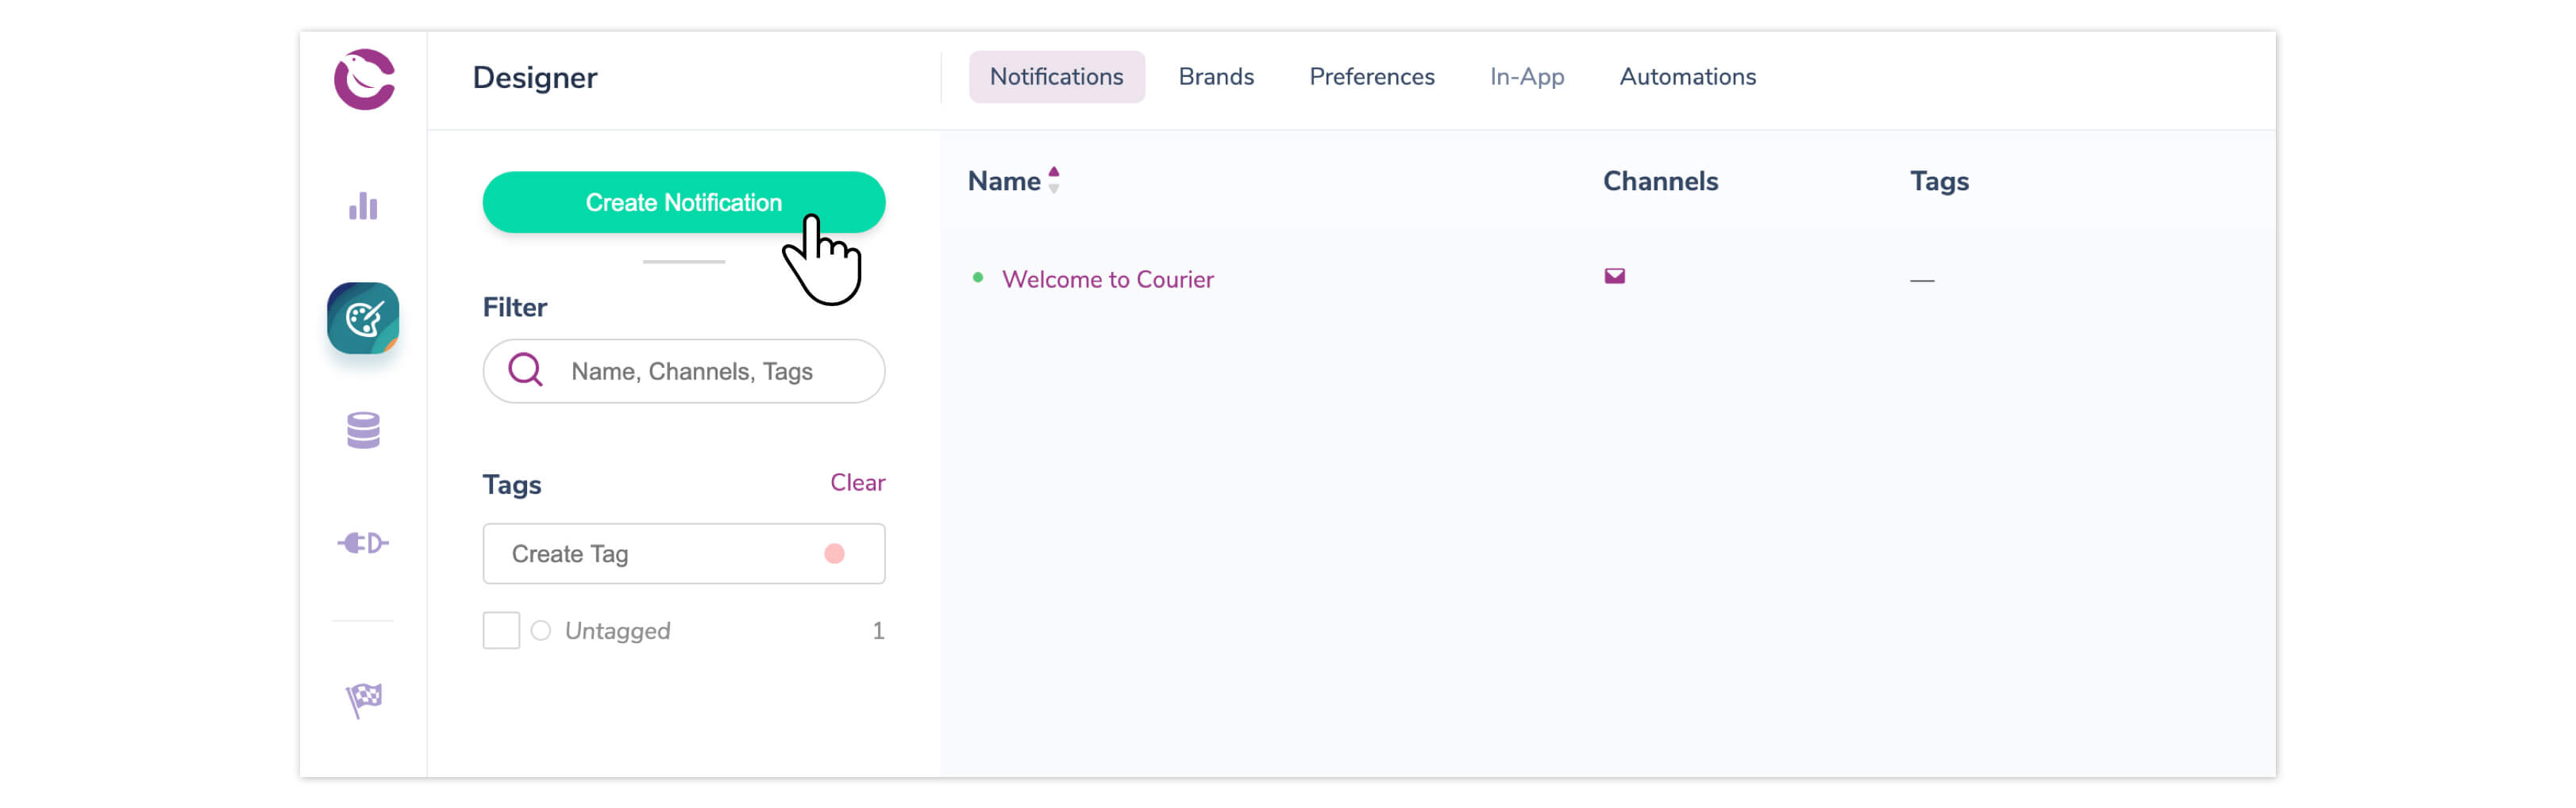This screenshot has height=808, width=2576.
Task: Select the flag icon at sidebar bottom
Action: click(x=363, y=697)
